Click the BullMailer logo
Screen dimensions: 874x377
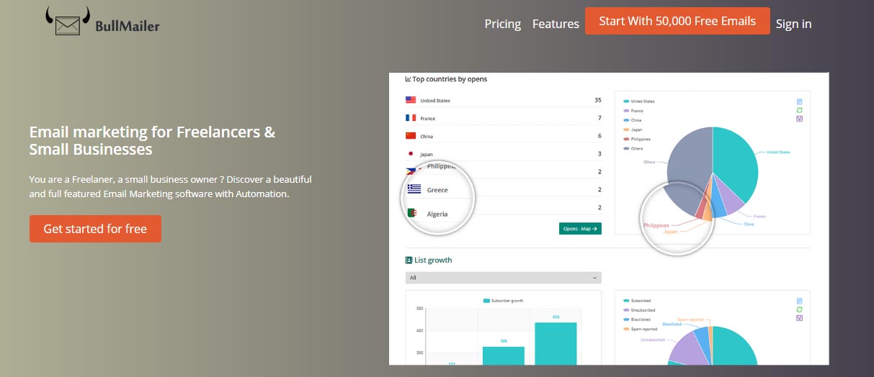pos(102,22)
